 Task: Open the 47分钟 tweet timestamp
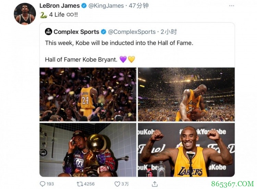tap(139, 5)
